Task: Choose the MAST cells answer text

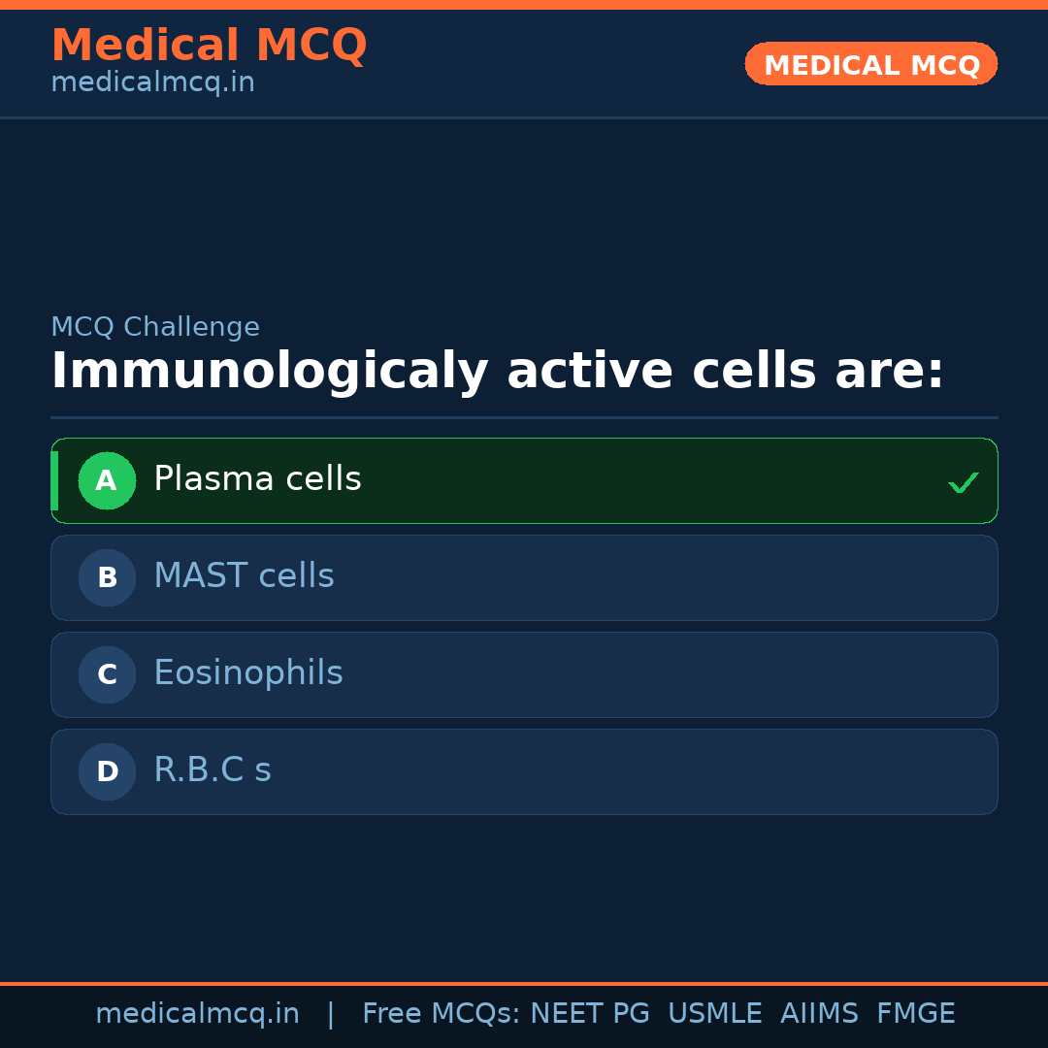Action: coord(244,576)
